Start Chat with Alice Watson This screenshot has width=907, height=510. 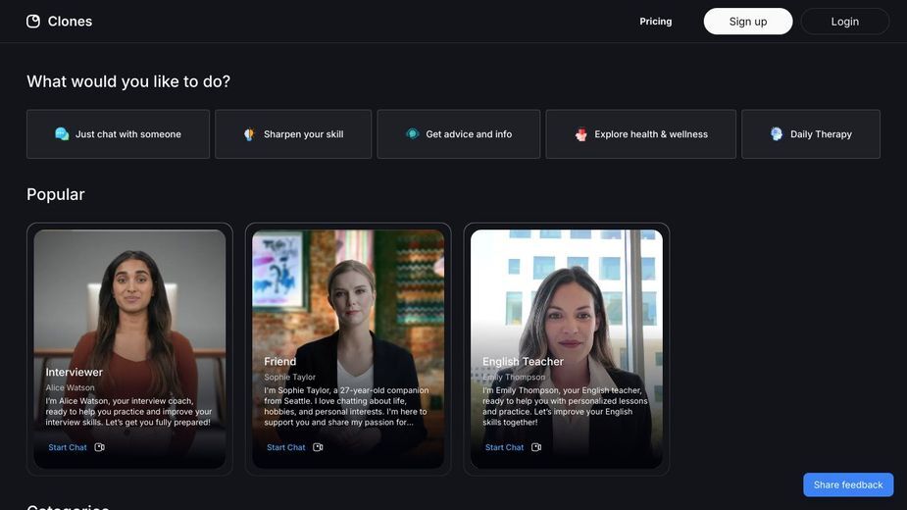pyautogui.click(x=68, y=447)
